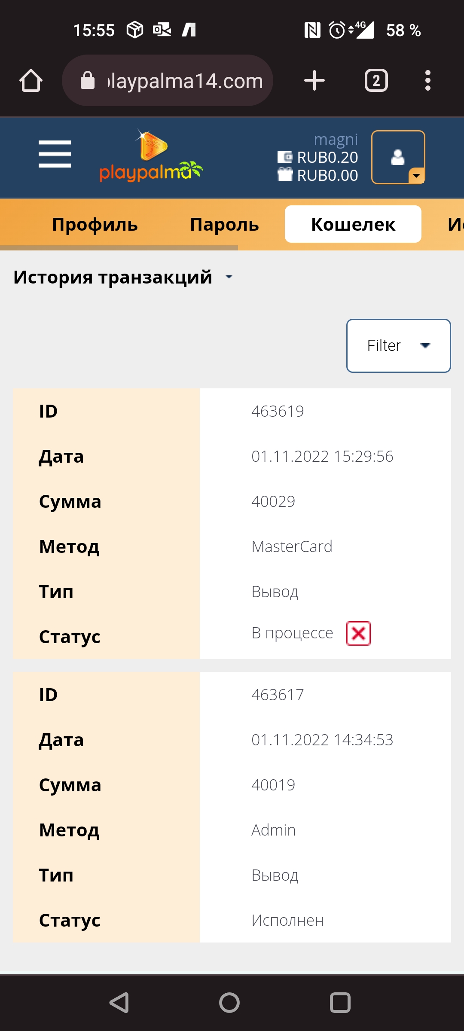Select the Кошелек tab
The height and width of the screenshot is (1031, 464).
(x=353, y=224)
